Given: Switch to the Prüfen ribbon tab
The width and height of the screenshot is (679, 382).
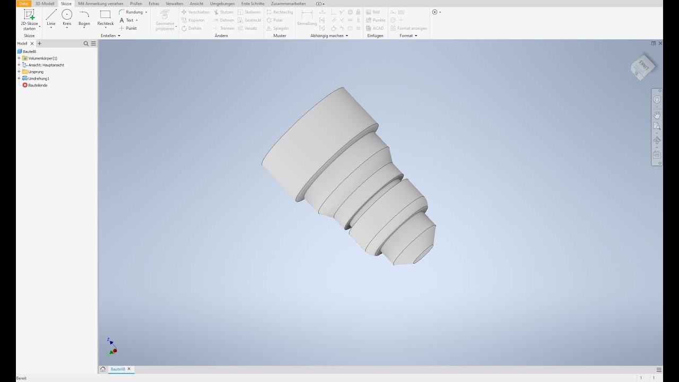Looking at the screenshot, I should tap(136, 3).
